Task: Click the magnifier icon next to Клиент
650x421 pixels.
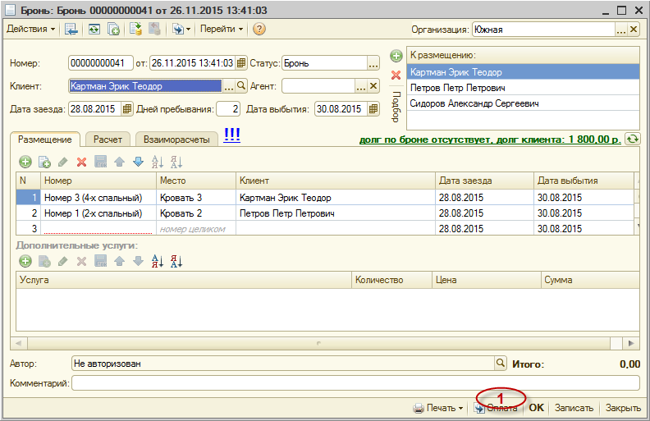Action: pos(241,86)
